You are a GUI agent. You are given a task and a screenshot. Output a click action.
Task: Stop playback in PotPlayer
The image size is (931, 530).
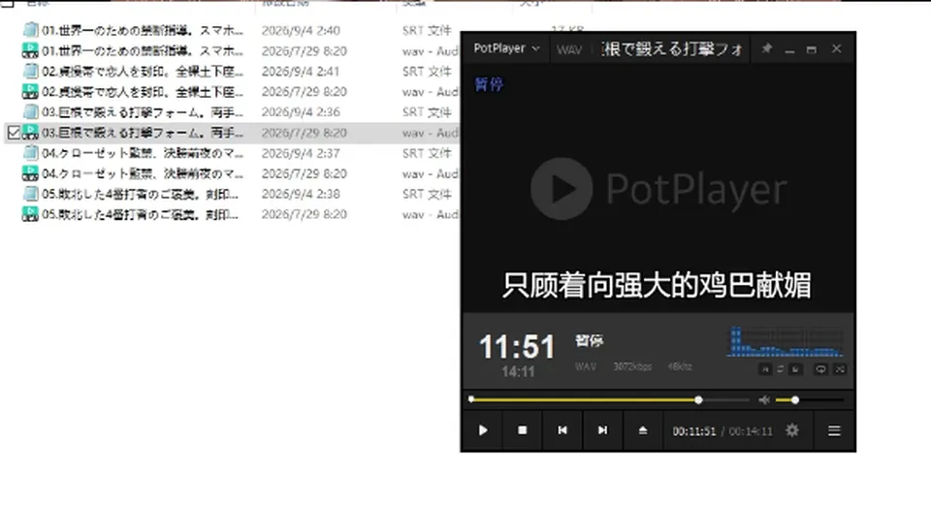[x=523, y=430]
